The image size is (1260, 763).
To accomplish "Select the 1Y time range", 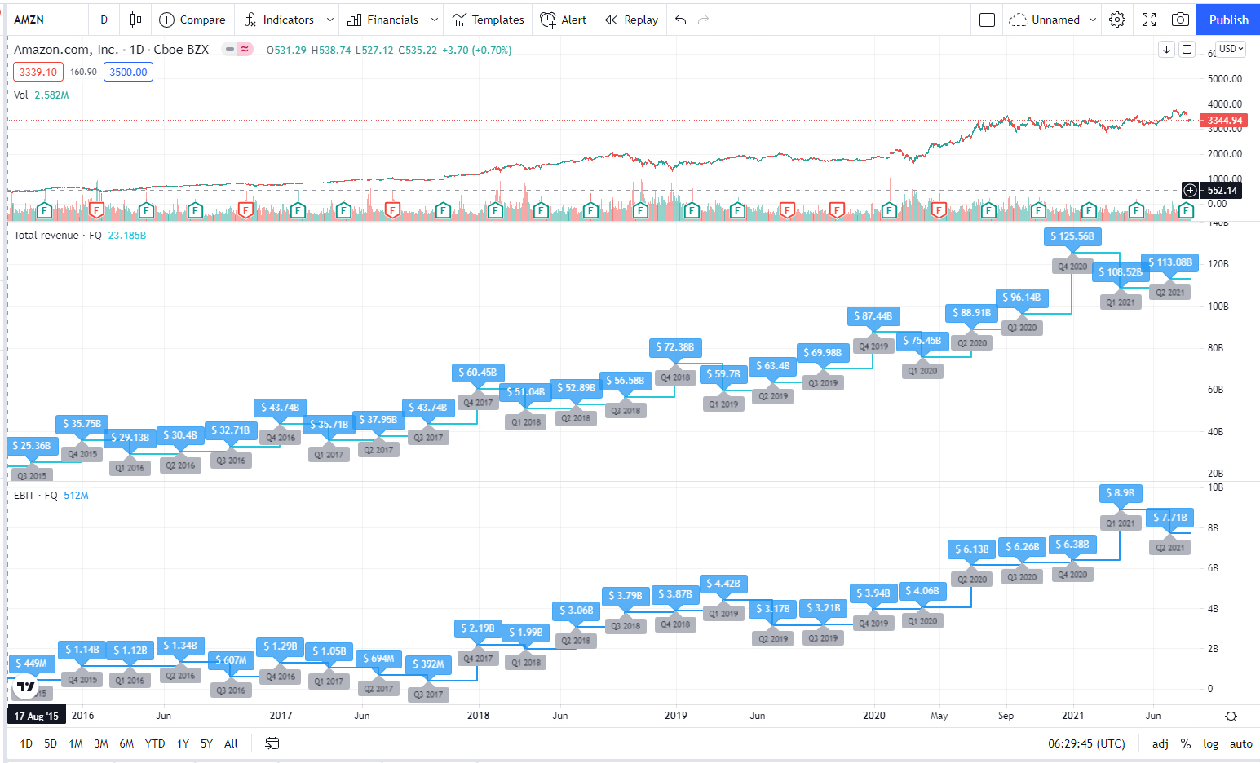I will [183, 743].
